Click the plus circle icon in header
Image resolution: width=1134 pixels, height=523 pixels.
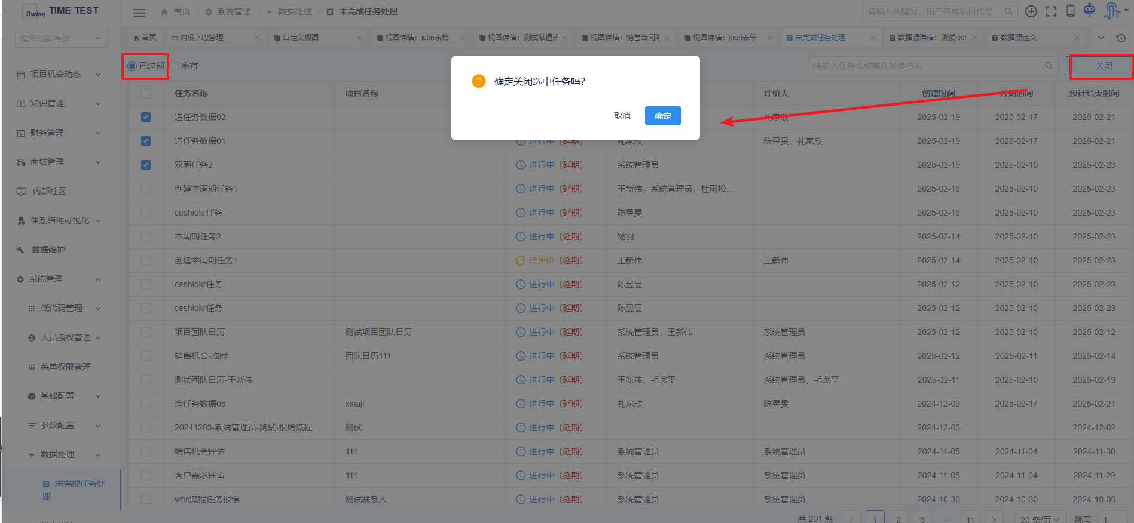(1031, 11)
